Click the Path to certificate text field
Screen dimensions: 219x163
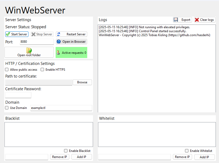point(39,82)
